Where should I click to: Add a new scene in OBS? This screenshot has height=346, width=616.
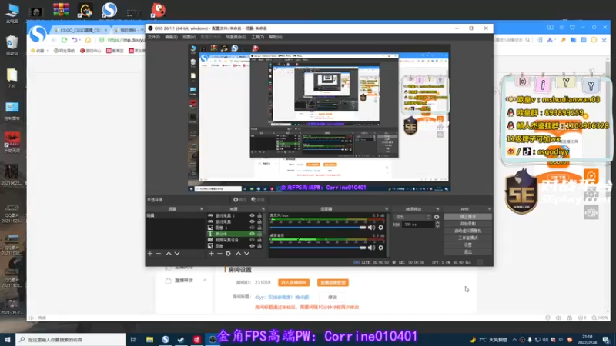point(150,254)
